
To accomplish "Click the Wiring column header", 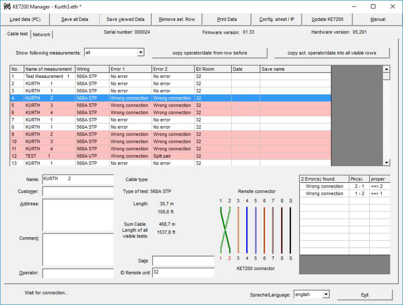I will pyautogui.click(x=92, y=69).
